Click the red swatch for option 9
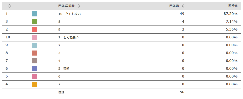Screen dimensions: 243x99 [x=34, y=30]
